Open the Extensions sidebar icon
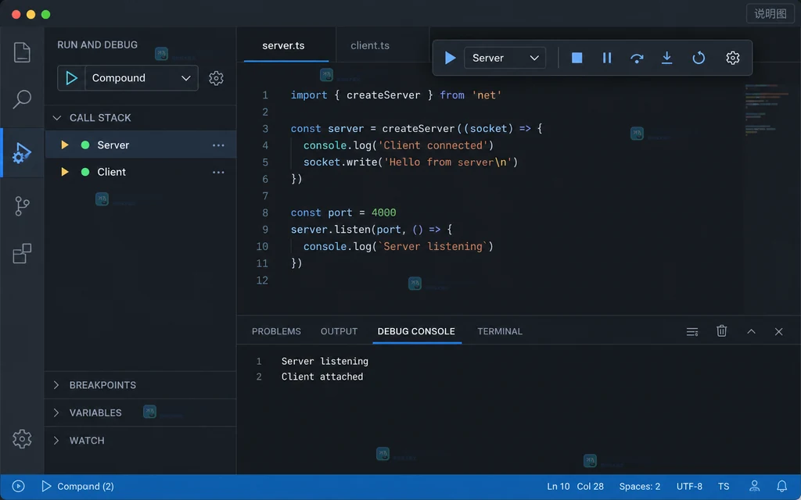Screen dimensions: 801x500 tap(22, 253)
